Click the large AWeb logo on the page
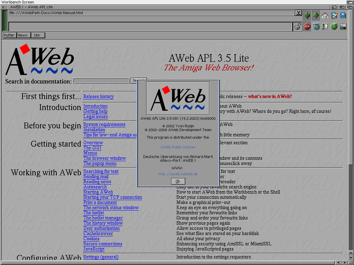 (x=40, y=59)
